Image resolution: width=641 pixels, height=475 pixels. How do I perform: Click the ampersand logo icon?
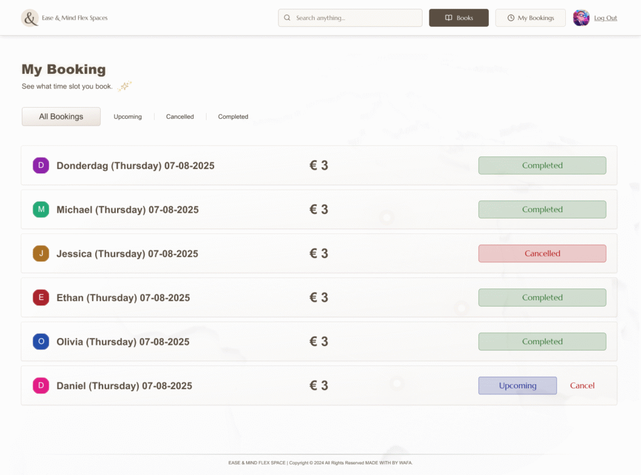click(29, 18)
